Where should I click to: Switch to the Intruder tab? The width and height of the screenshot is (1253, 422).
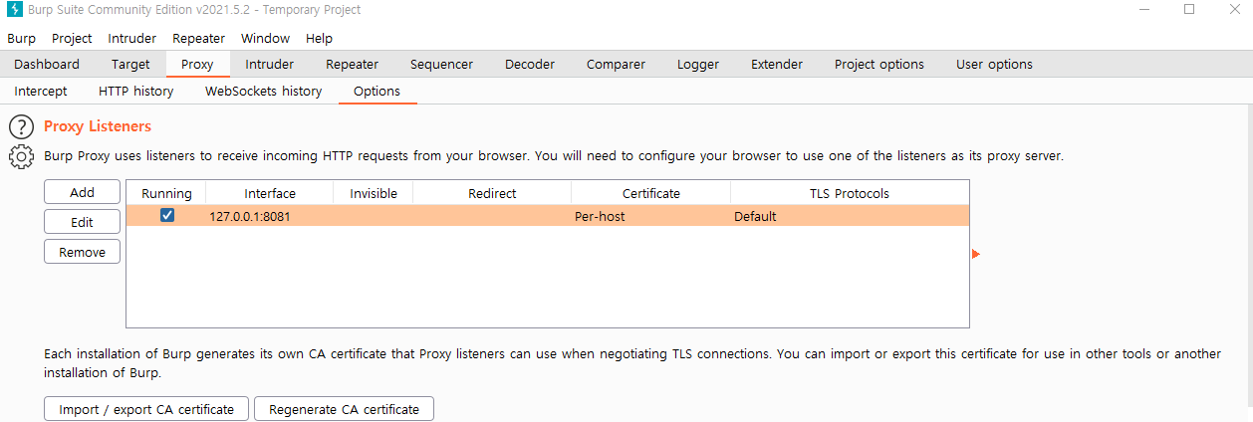click(269, 65)
